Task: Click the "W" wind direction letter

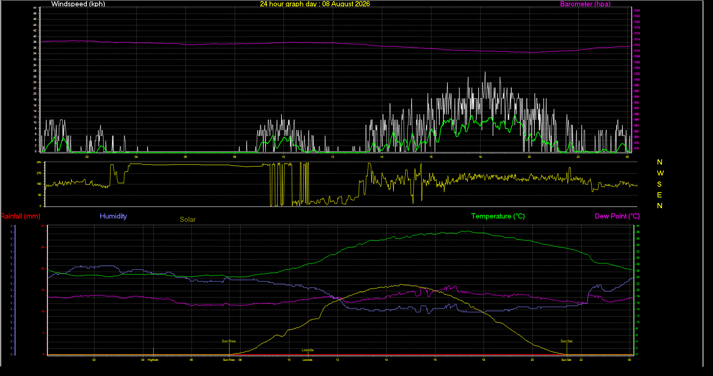Action: tap(660, 173)
